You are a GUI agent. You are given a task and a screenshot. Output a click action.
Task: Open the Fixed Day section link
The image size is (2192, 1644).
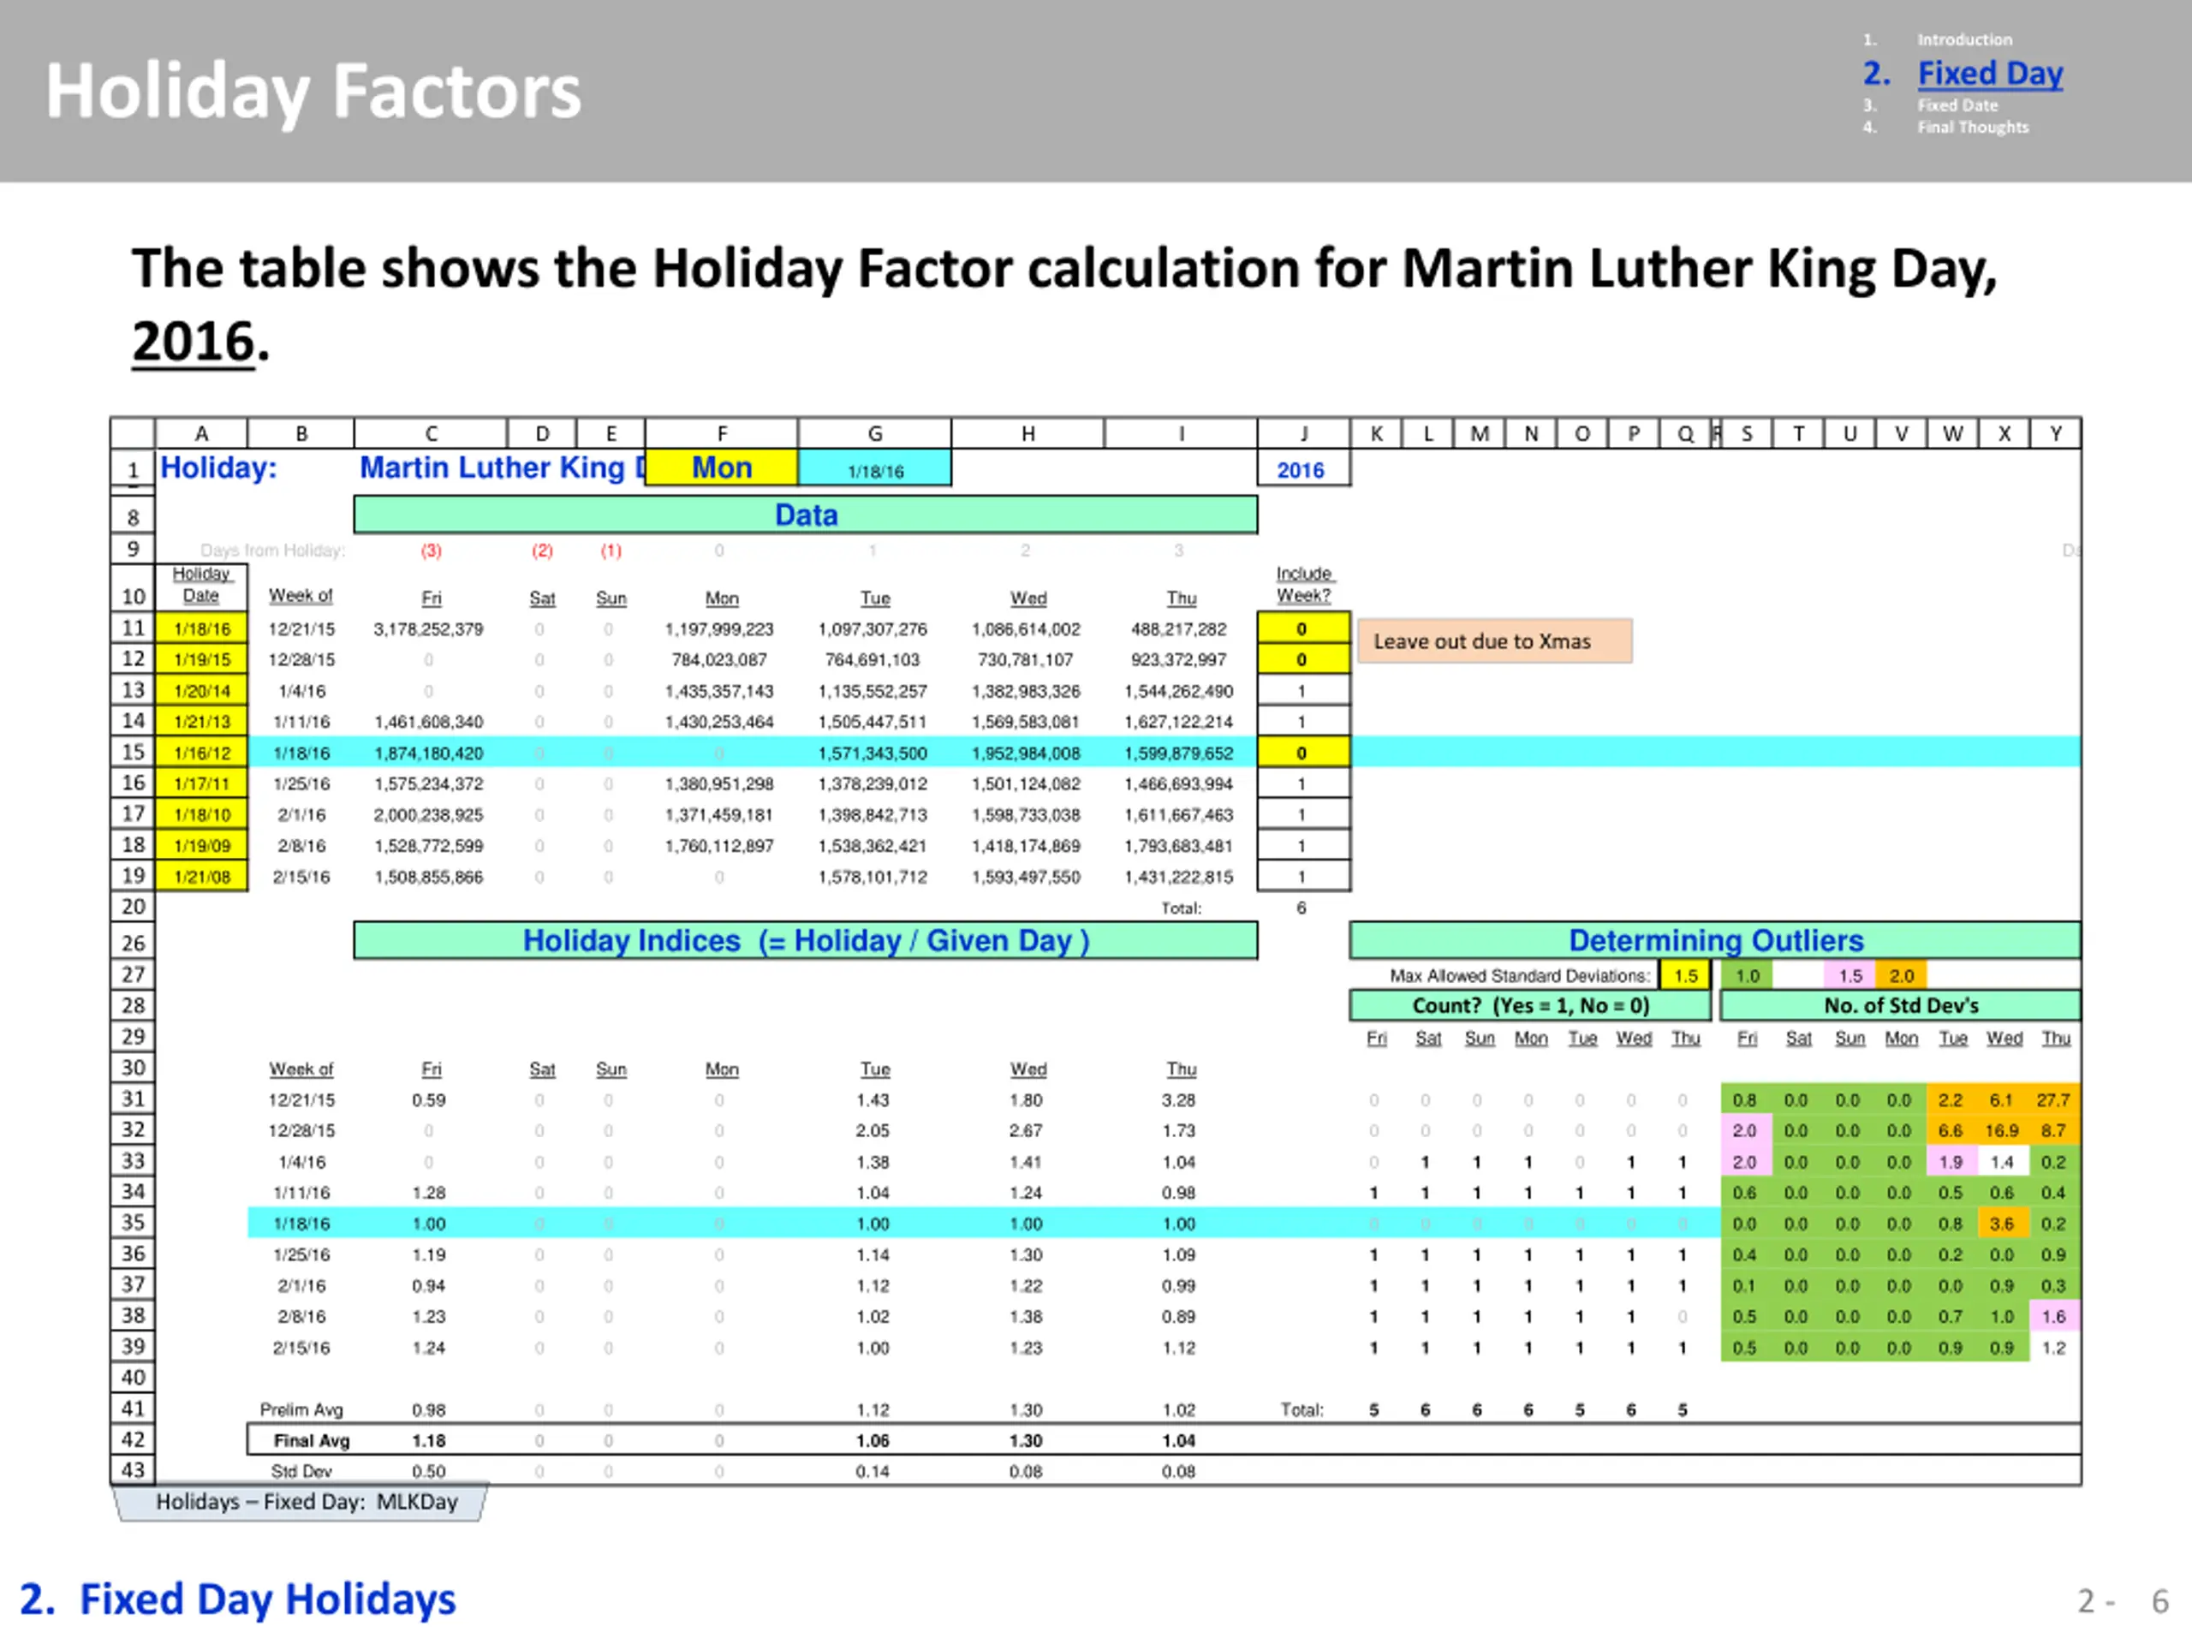(x=1989, y=74)
